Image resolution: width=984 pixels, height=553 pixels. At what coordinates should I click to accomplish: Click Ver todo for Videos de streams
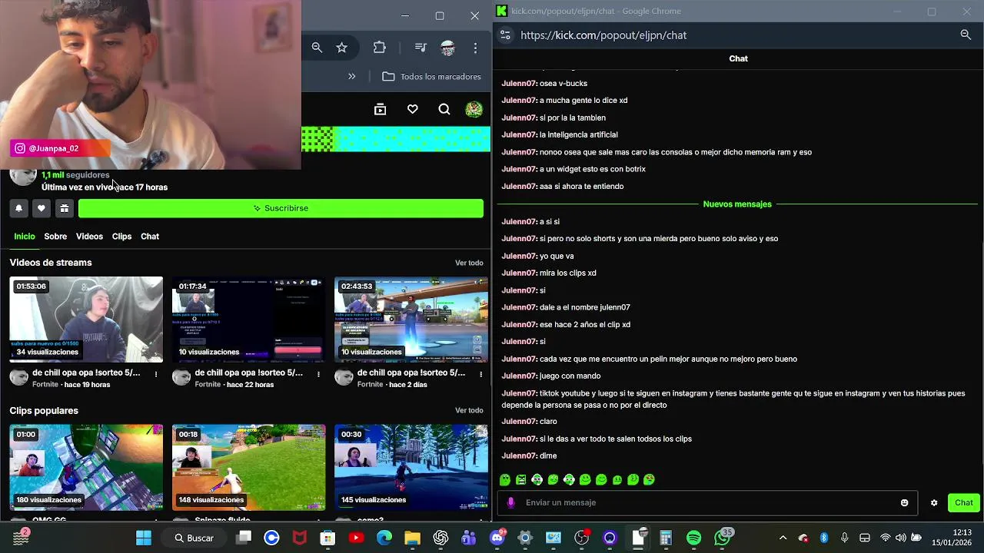469,263
